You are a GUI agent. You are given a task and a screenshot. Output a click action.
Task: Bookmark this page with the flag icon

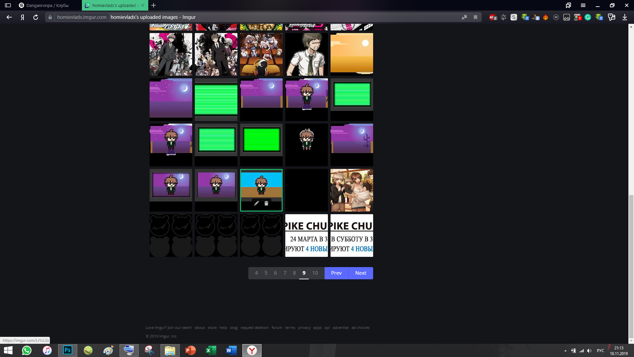pos(475,17)
